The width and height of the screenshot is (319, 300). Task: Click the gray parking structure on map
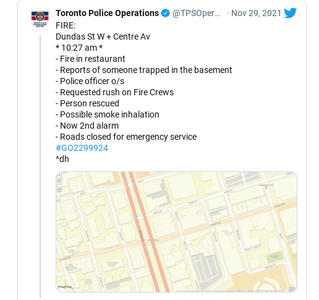click(205, 269)
